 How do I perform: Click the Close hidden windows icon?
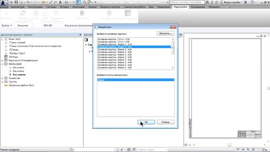pos(84,2)
